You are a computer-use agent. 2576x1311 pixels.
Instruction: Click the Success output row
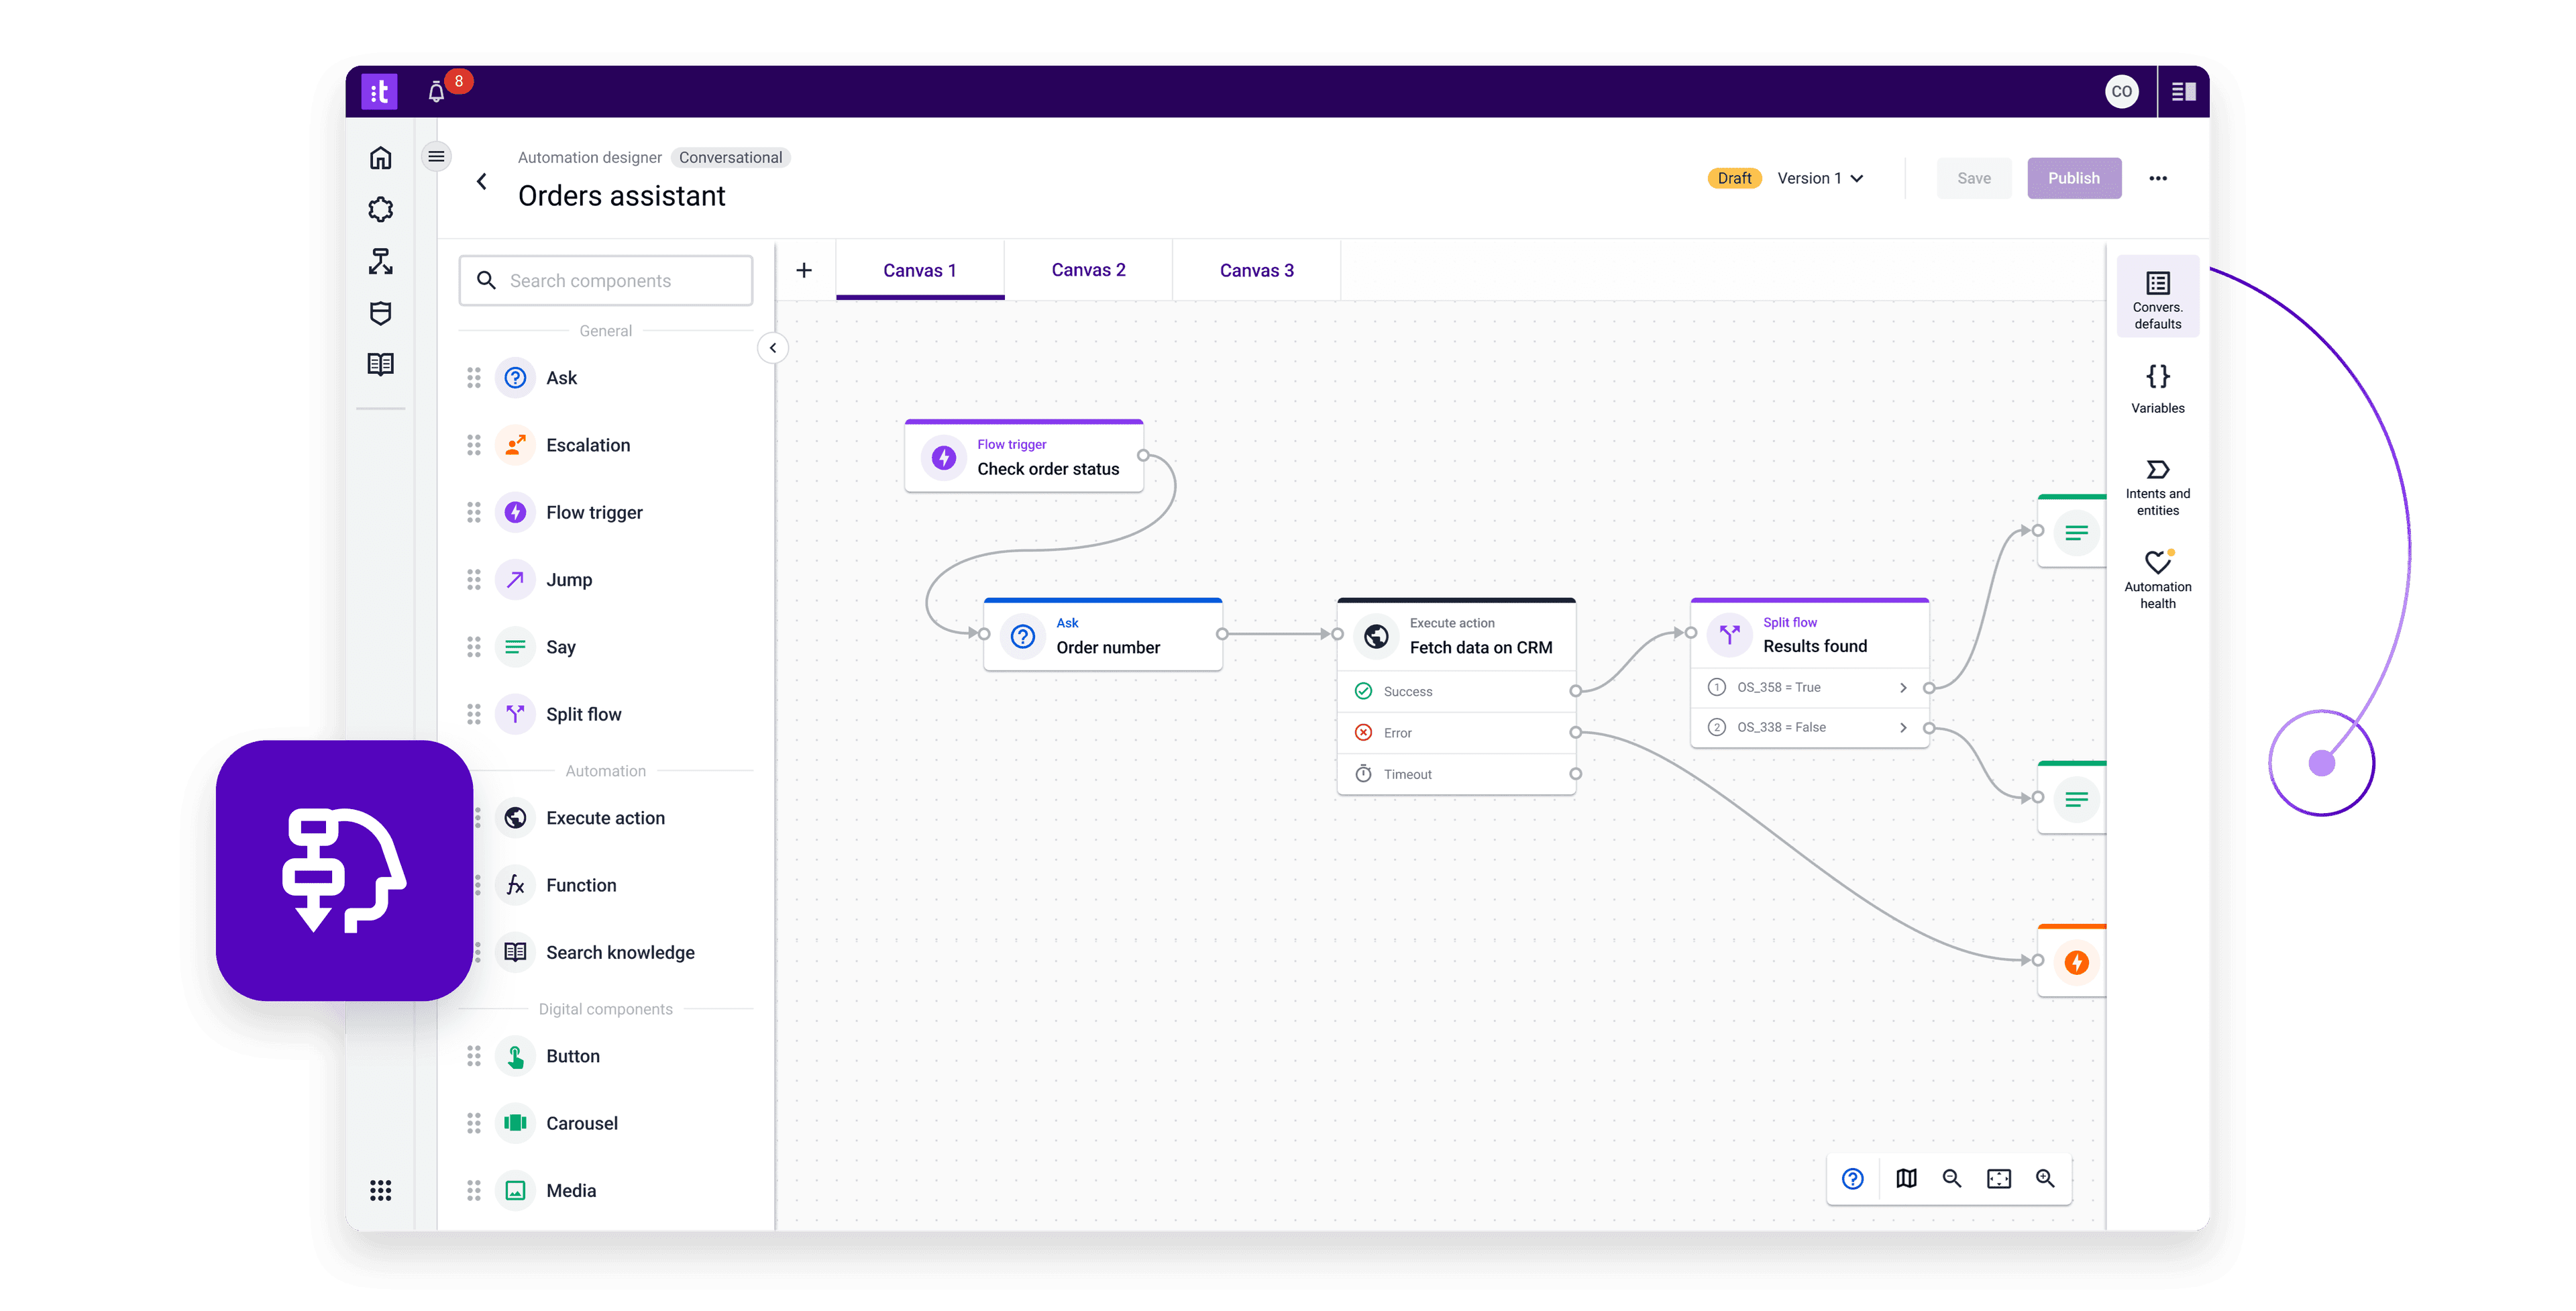coord(1456,692)
